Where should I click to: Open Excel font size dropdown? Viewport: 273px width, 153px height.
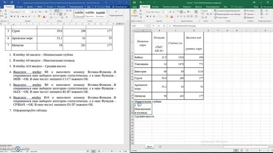(168, 12)
